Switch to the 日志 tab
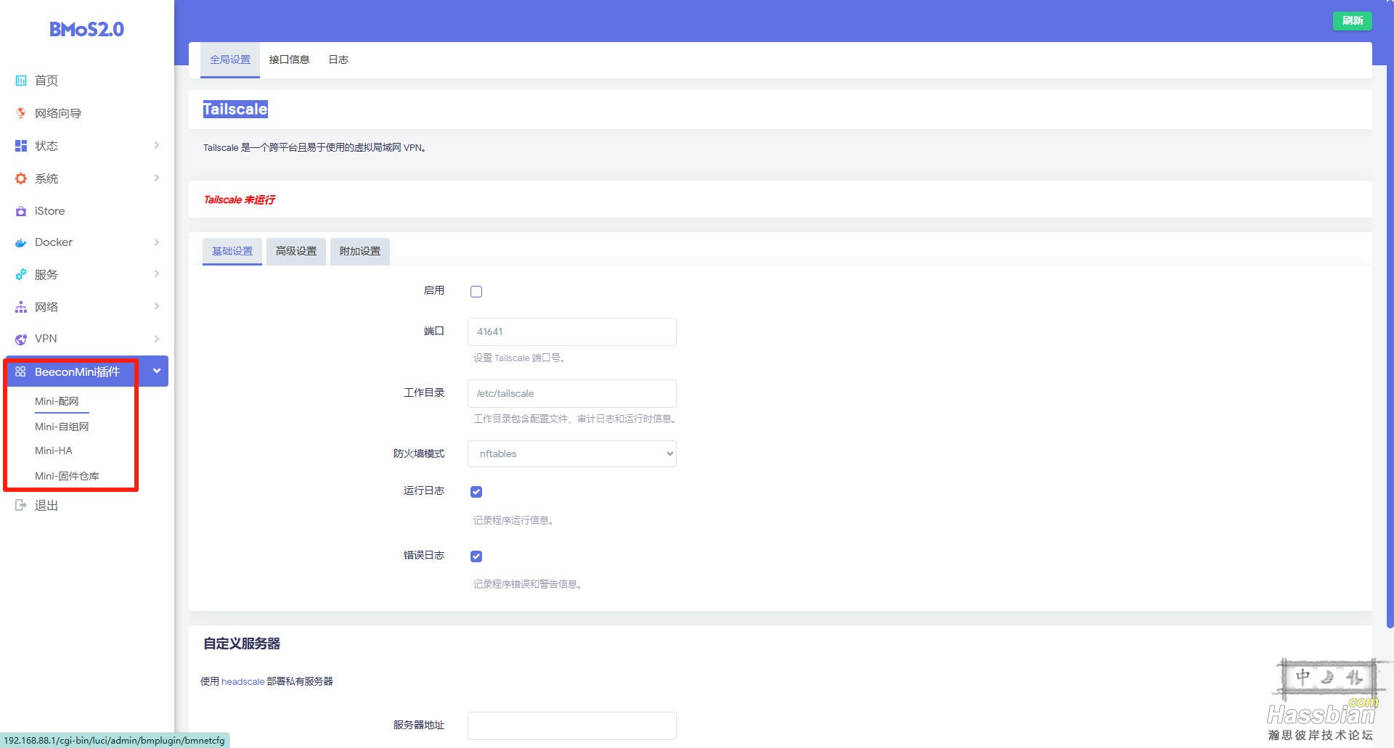1394x748 pixels. (x=338, y=59)
